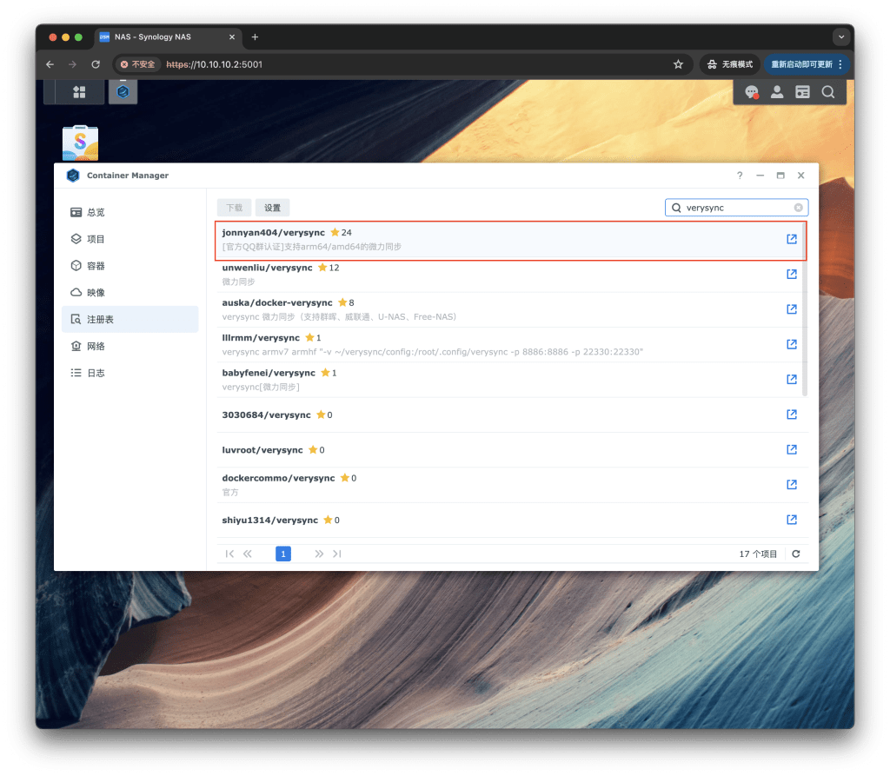Click the browser address bar URL
The height and width of the screenshot is (776, 890).
pyautogui.click(x=215, y=64)
